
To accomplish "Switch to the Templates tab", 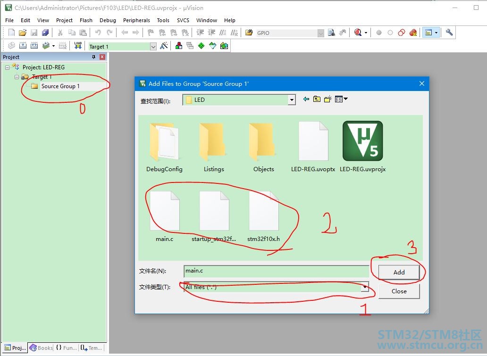I will [92, 348].
